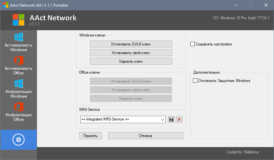Click the small app icon in title bar
Screen dimensions: 274x160
tap(6, 5)
